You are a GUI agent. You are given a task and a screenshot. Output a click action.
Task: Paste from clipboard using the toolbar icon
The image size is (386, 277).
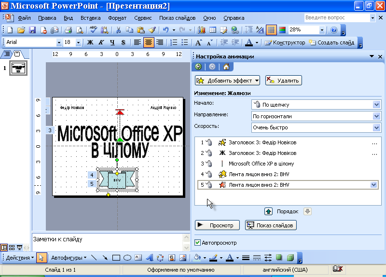[140, 30]
